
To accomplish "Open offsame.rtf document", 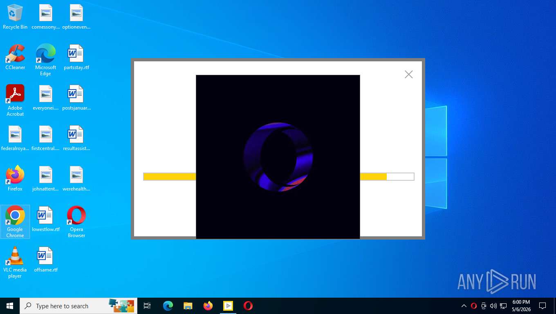I will [x=46, y=260].
